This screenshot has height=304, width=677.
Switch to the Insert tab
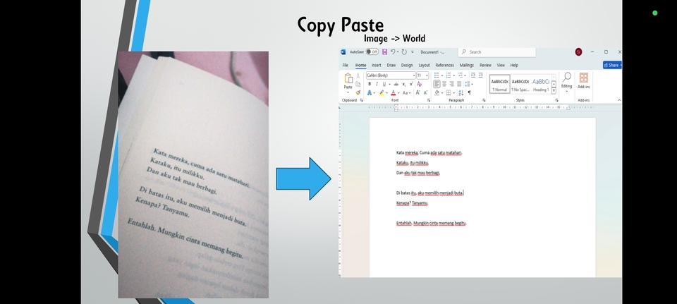tap(377, 65)
